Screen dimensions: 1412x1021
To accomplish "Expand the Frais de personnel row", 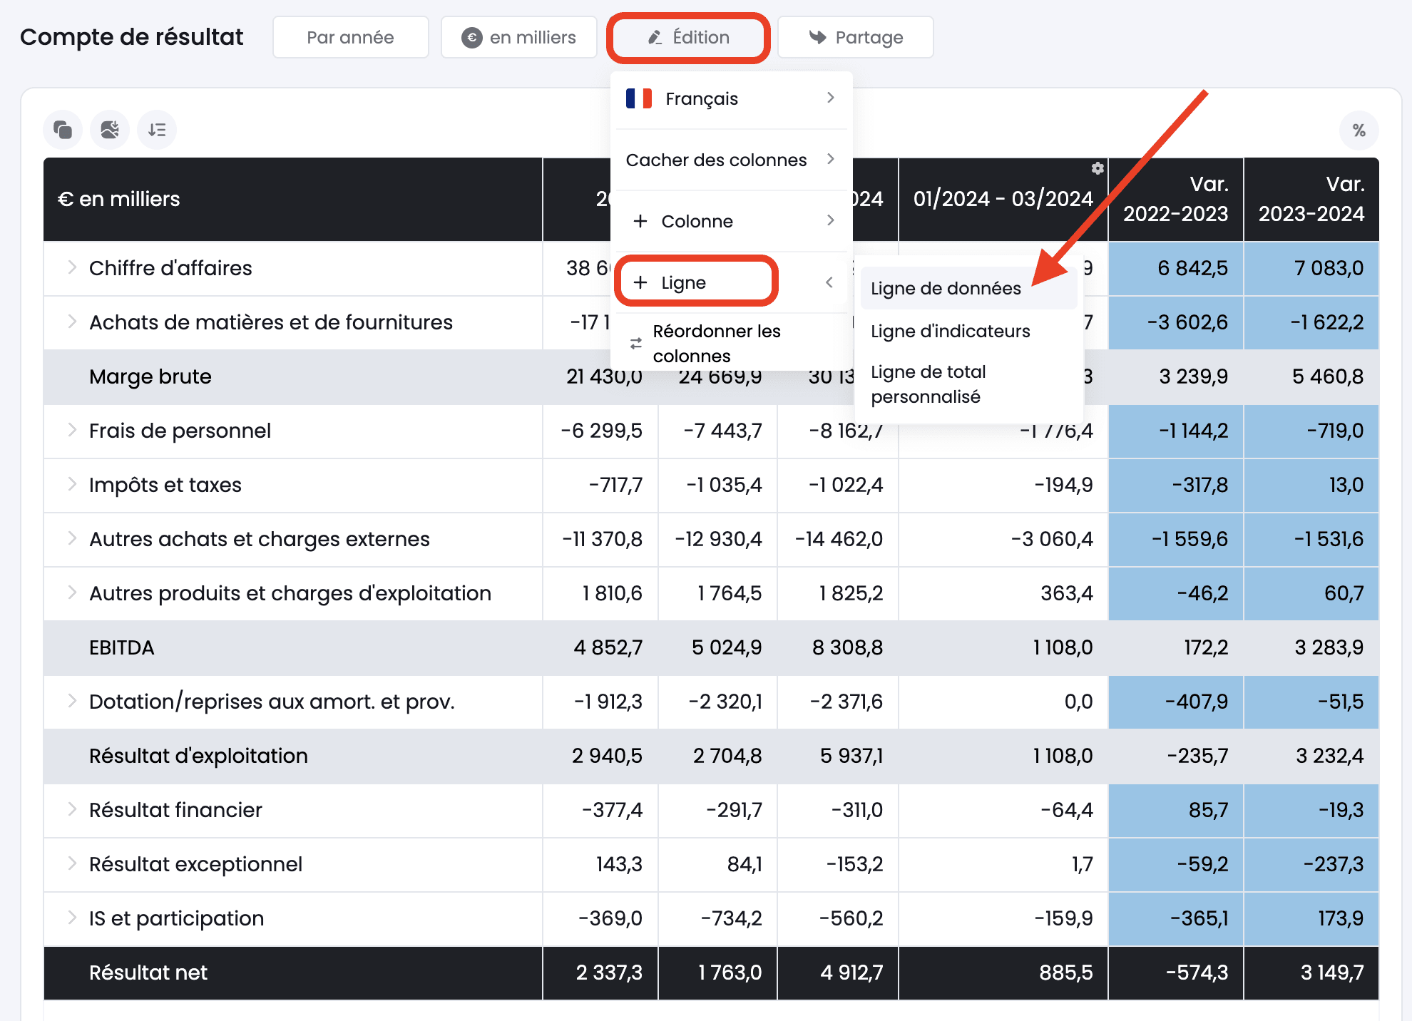I will tap(72, 430).
